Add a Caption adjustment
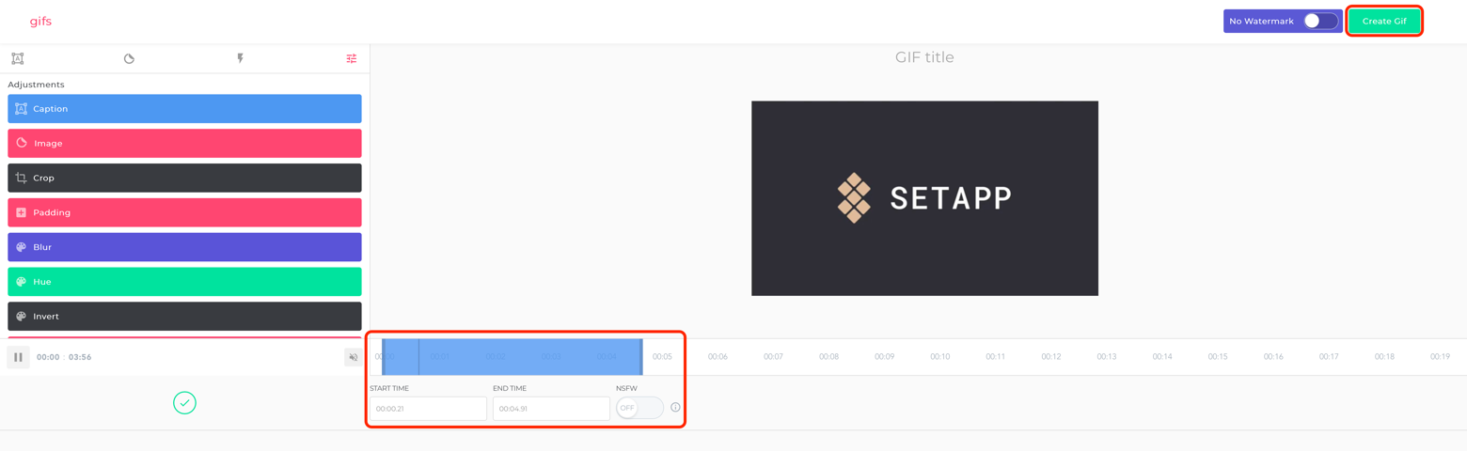 coord(184,109)
